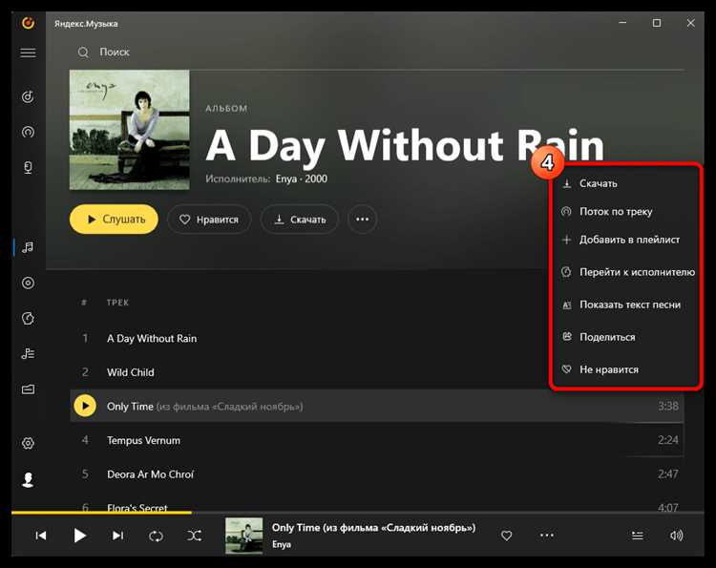716x568 pixels.
Task: Click the volume speaker icon
Action: coord(676,536)
